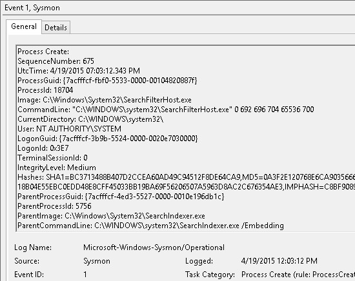Click the CurrentDirectory line
This screenshot has height=281, width=355.
tap(90, 119)
